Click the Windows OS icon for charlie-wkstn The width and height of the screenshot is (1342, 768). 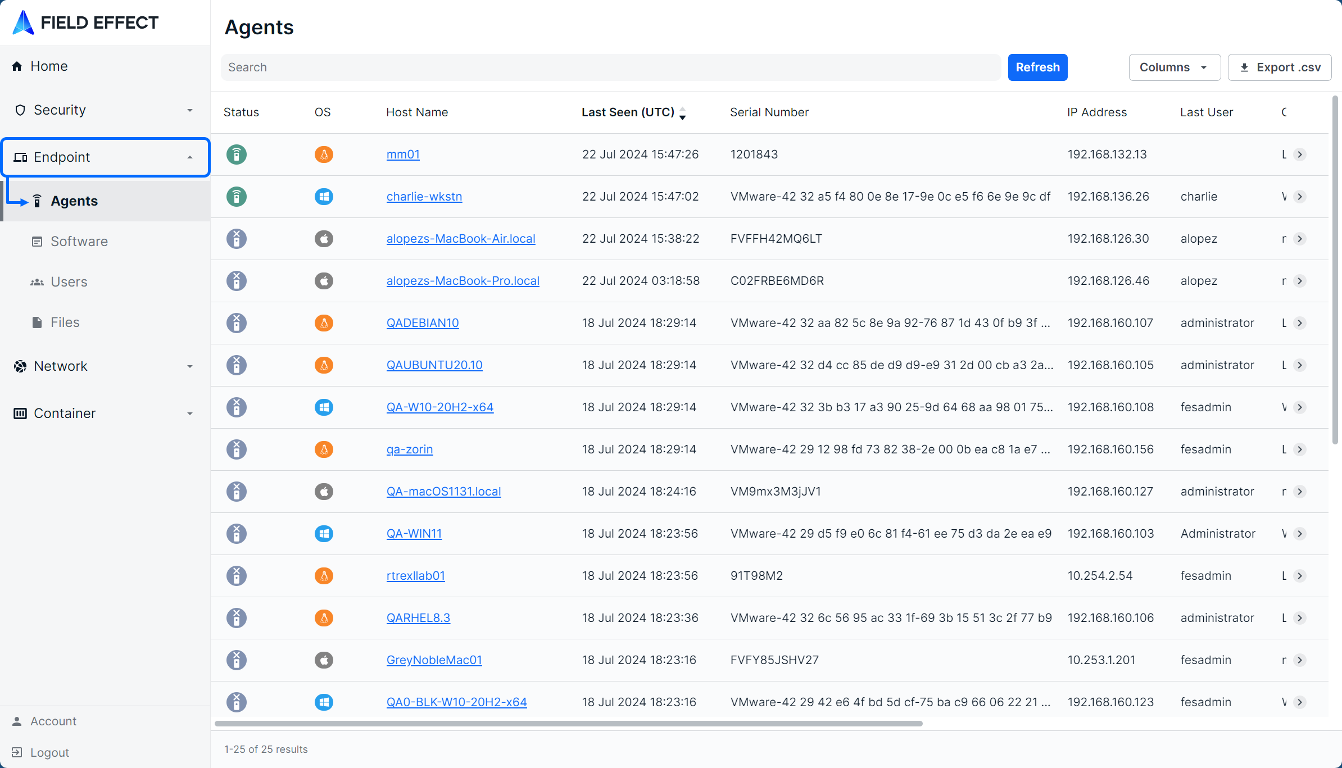[324, 197]
